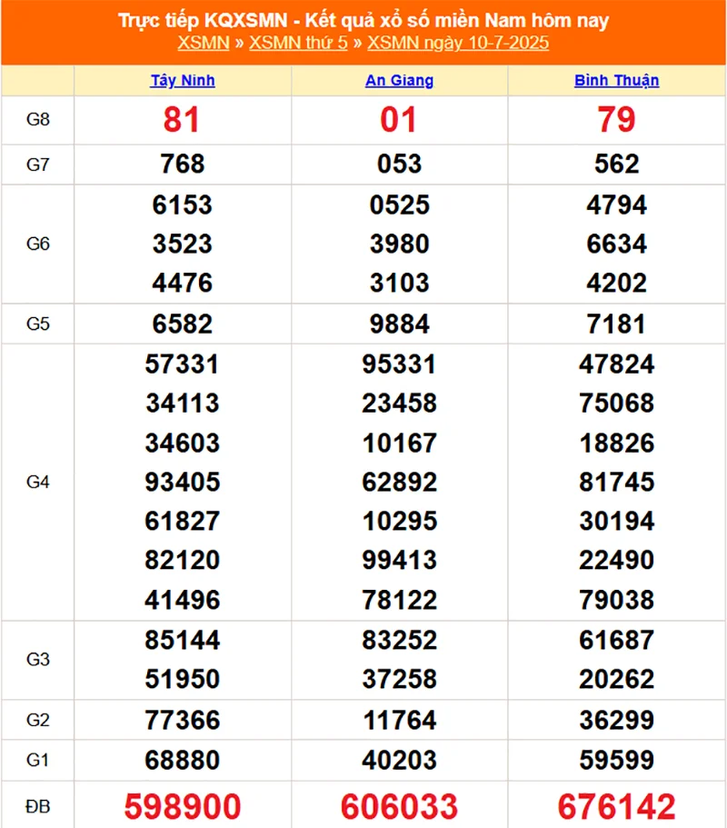Image resolution: width=727 pixels, height=828 pixels.
Task: Select the G1 number 68880
Action: tap(183, 760)
